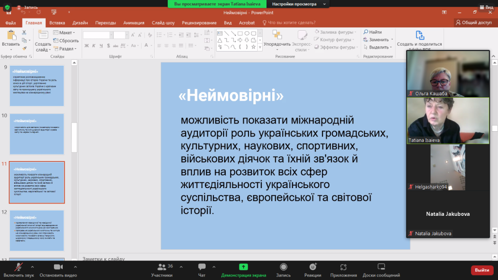Expand audio options arrow beside Включить звук

pos(33,267)
